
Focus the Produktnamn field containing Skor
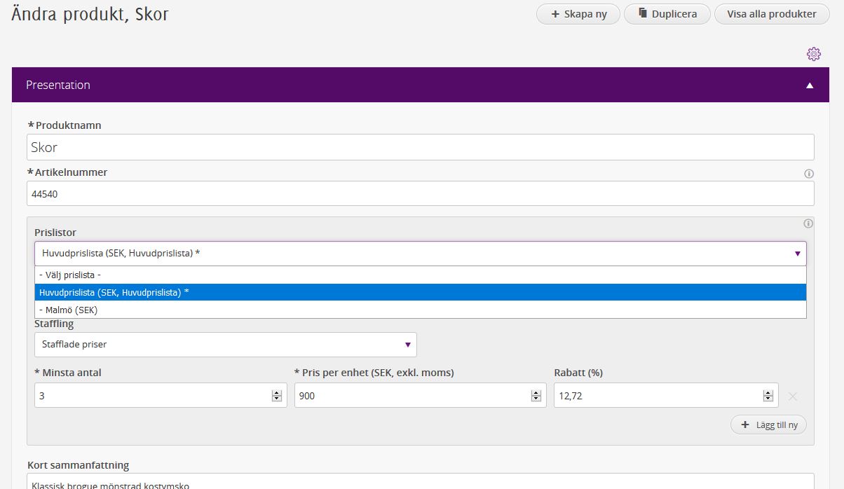419,147
